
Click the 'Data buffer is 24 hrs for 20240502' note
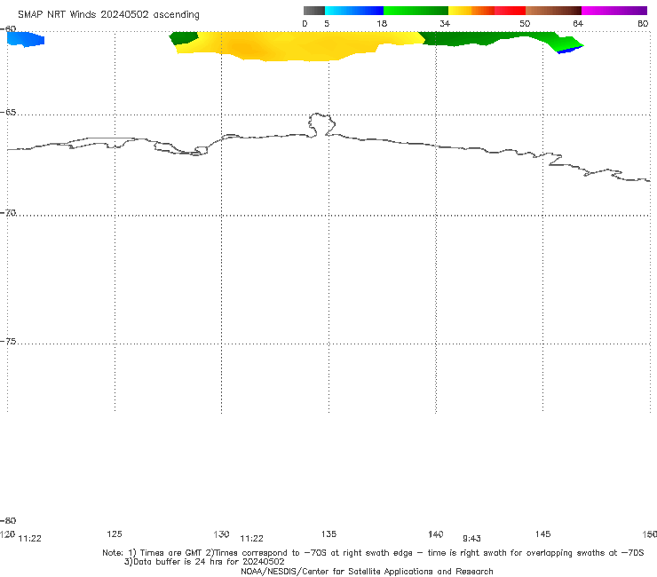click(x=204, y=562)
